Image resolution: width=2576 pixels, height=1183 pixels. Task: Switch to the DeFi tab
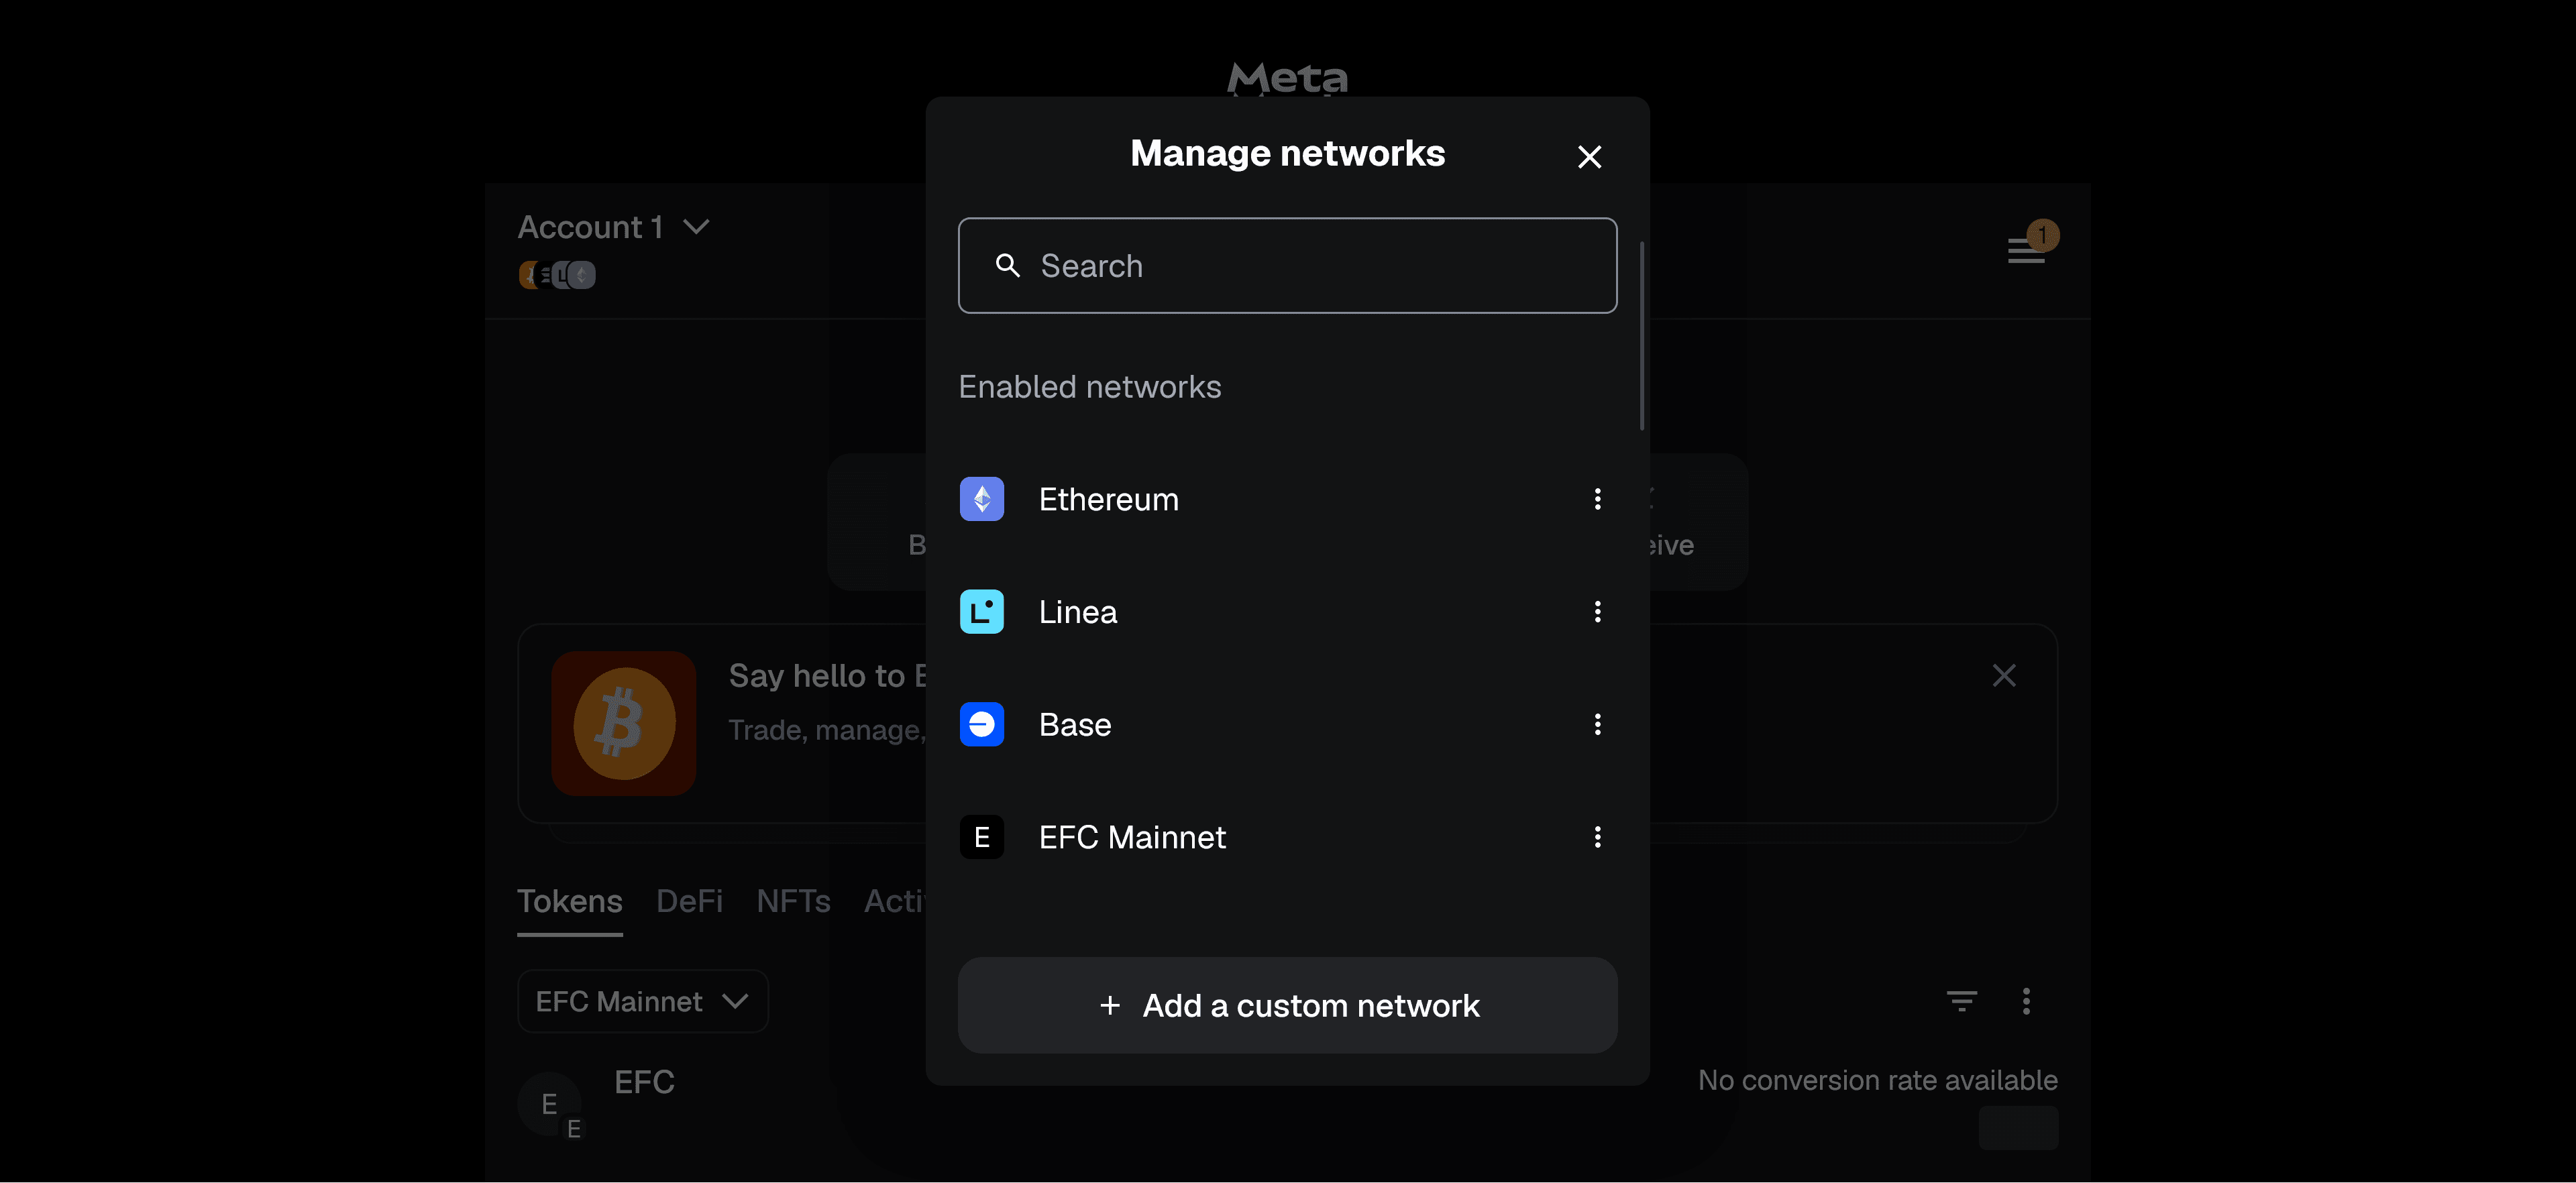click(x=689, y=901)
